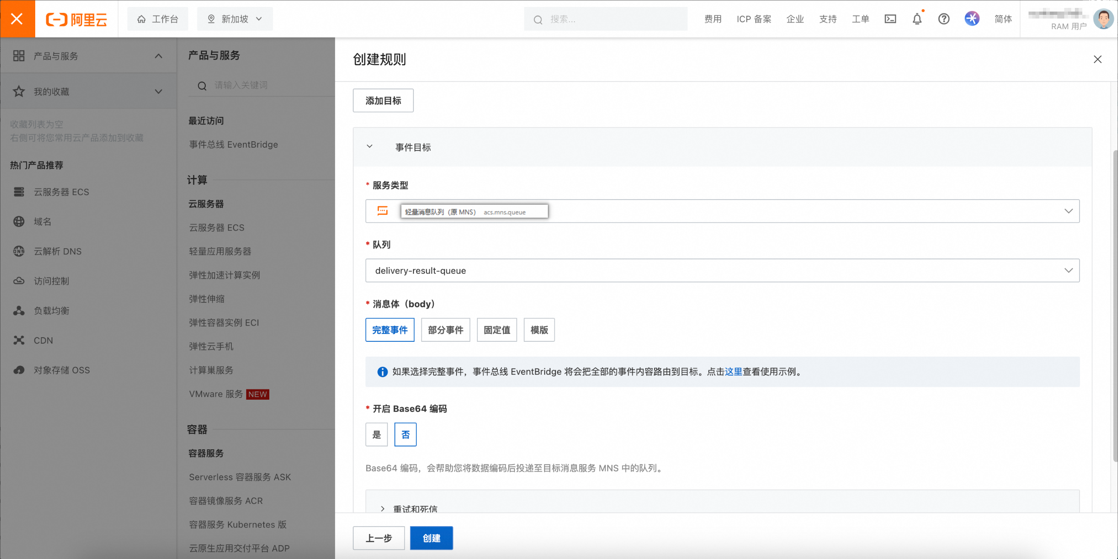This screenshot has width=1118, height=559.
Task: Open the 工单 menu
Action: coord(860,19)
